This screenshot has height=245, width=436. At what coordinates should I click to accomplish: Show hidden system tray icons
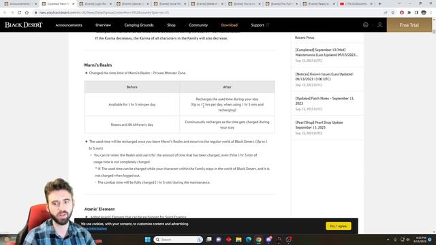[388, 240]
